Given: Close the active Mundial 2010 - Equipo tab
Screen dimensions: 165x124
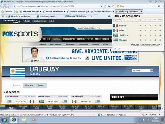Looking at the screenshot, I should tap(91, 16).
